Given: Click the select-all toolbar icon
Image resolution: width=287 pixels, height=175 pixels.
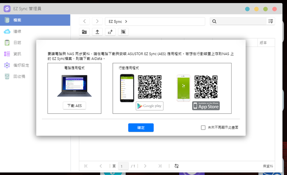Looking at the screenshot, I should coord(123,32).
